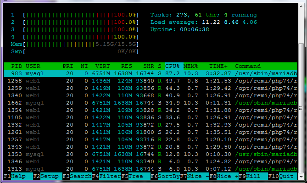Click the Tasks: 273 summary line
This screenshot has height=183, width=307.
pos(204,15)
